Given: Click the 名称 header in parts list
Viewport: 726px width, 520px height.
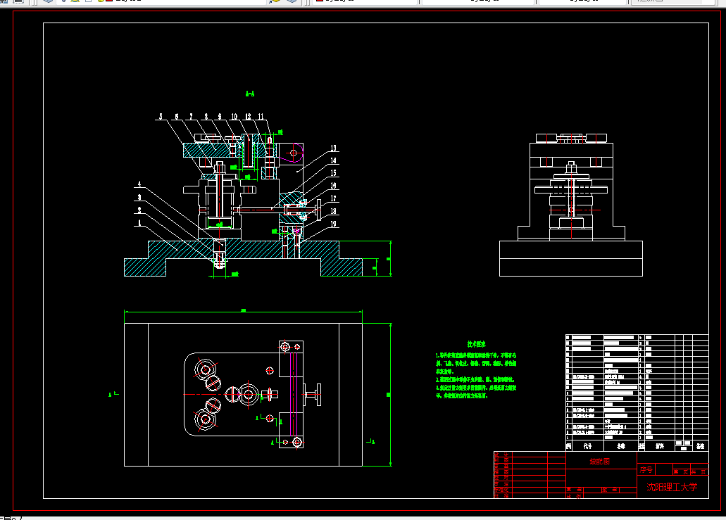Looking at the screenshot, I should (621, 446).
